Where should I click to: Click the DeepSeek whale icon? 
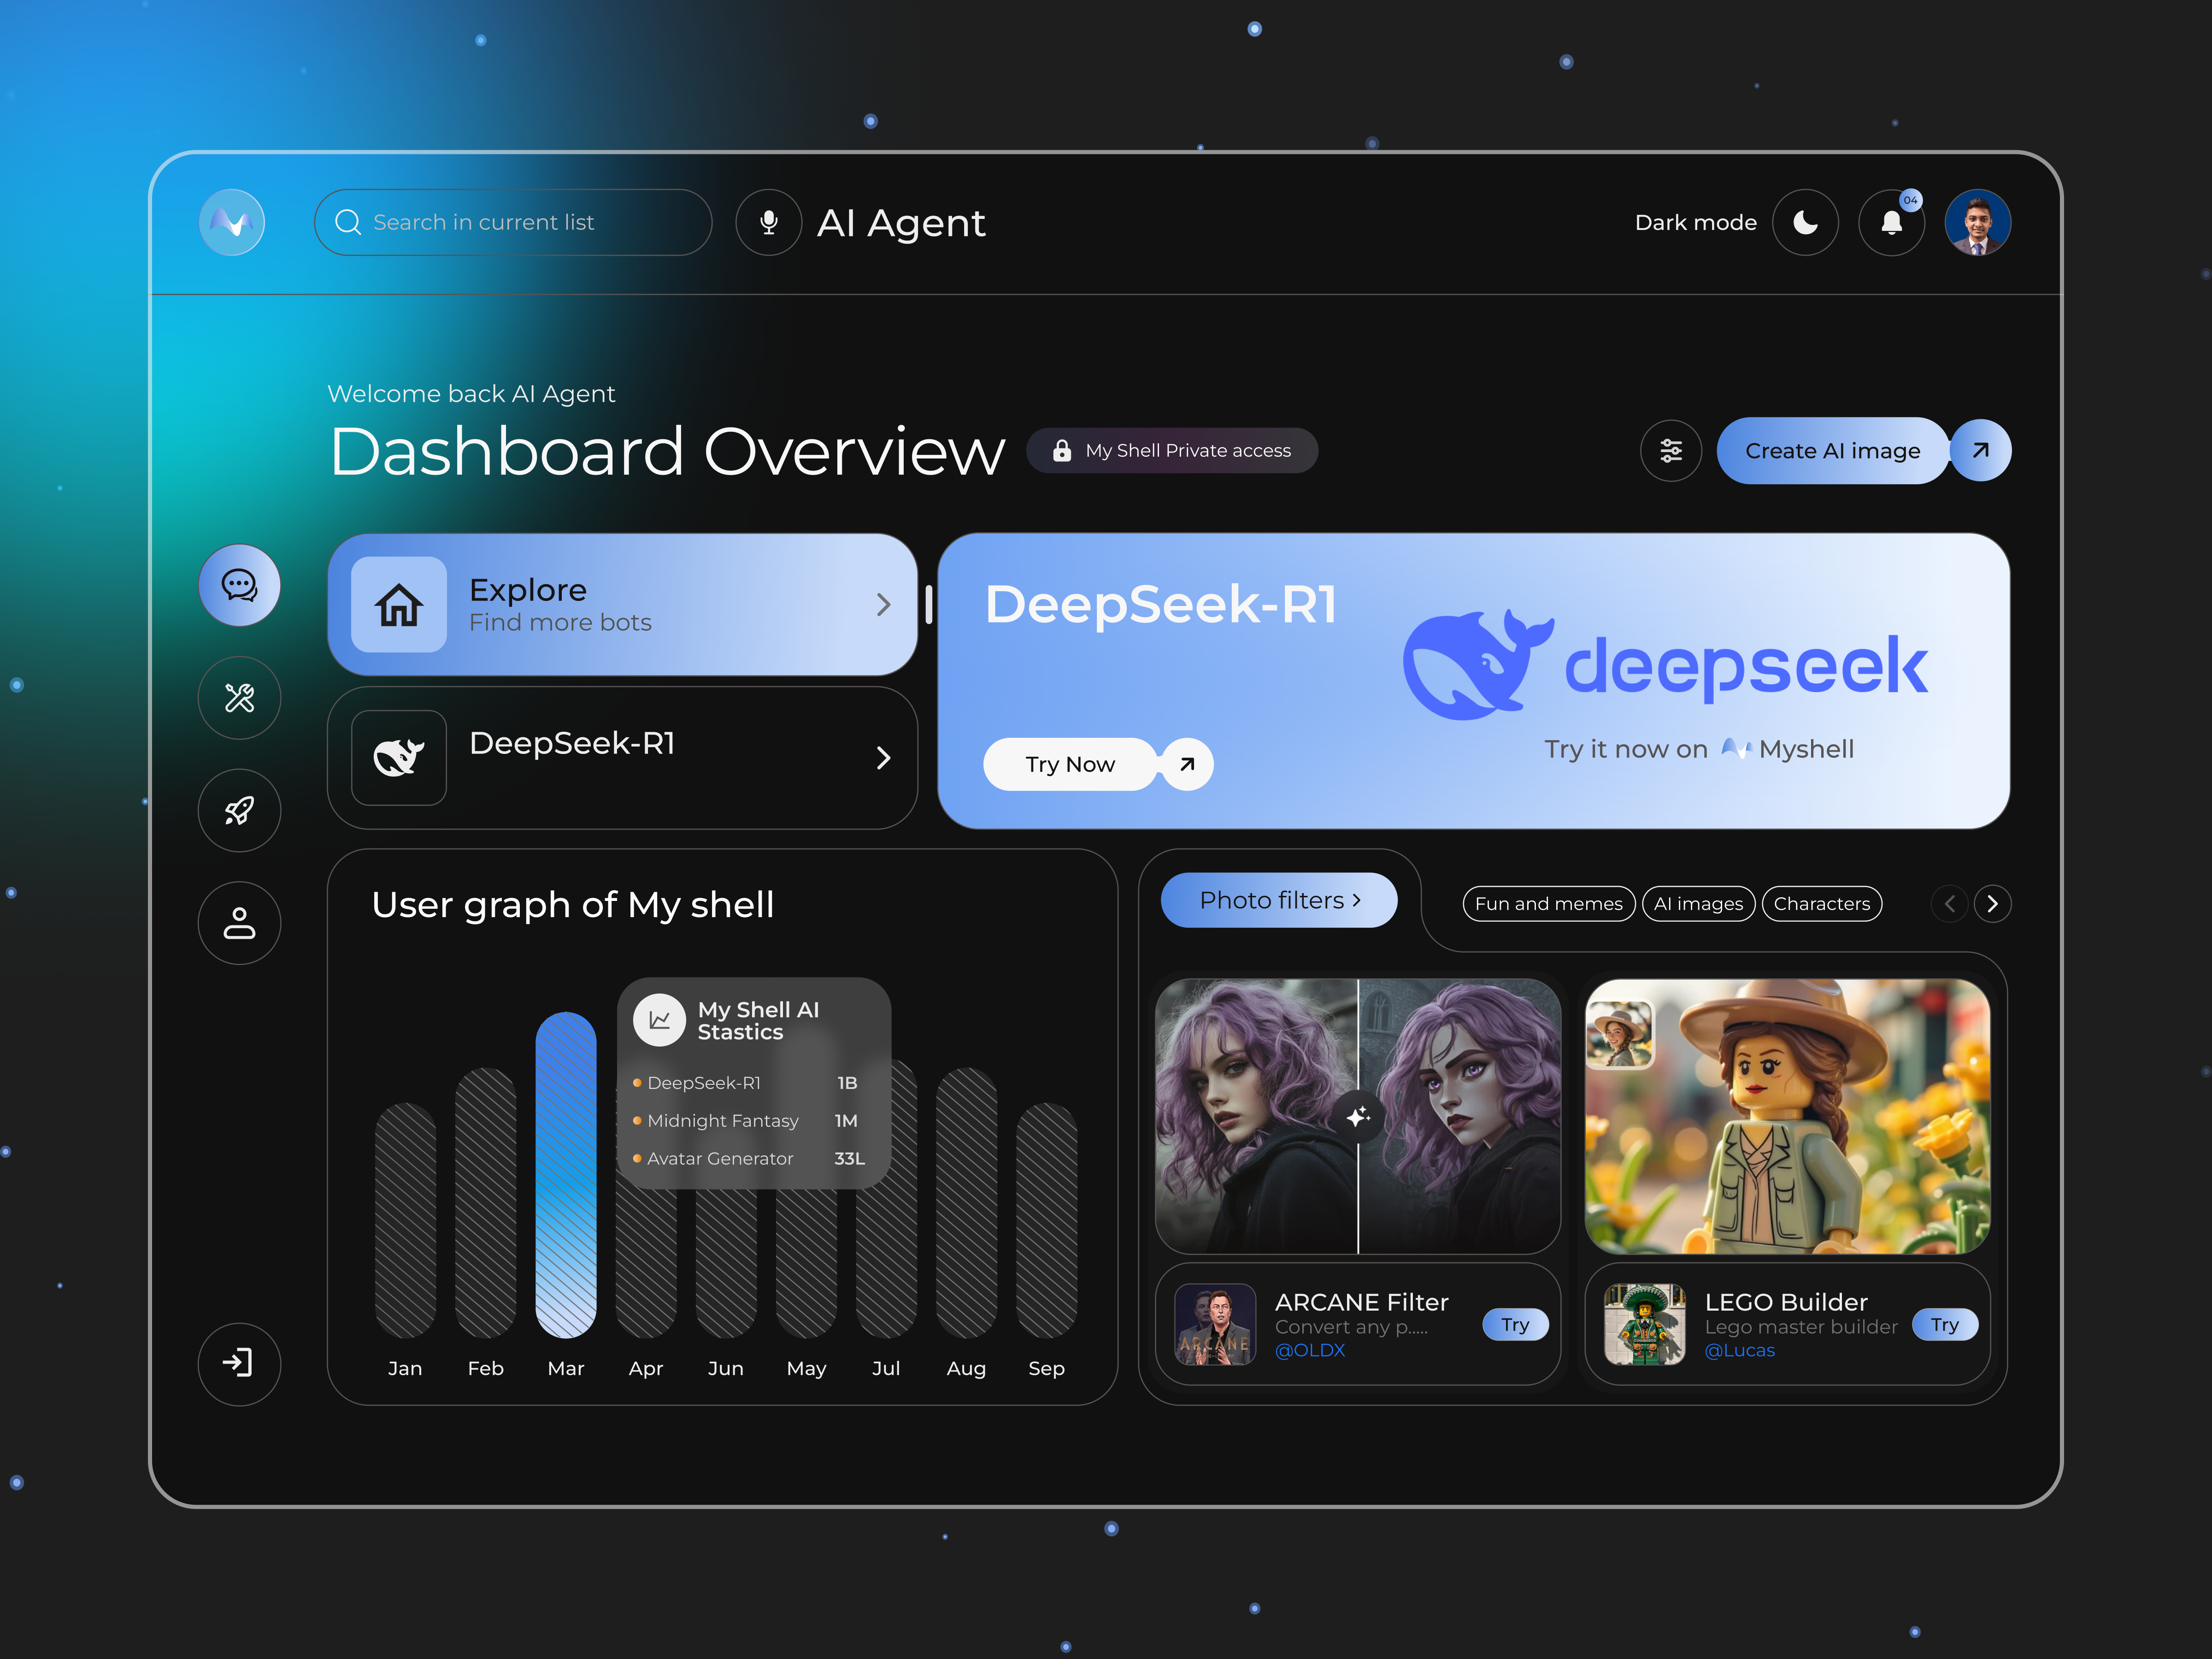pos(398,757)
